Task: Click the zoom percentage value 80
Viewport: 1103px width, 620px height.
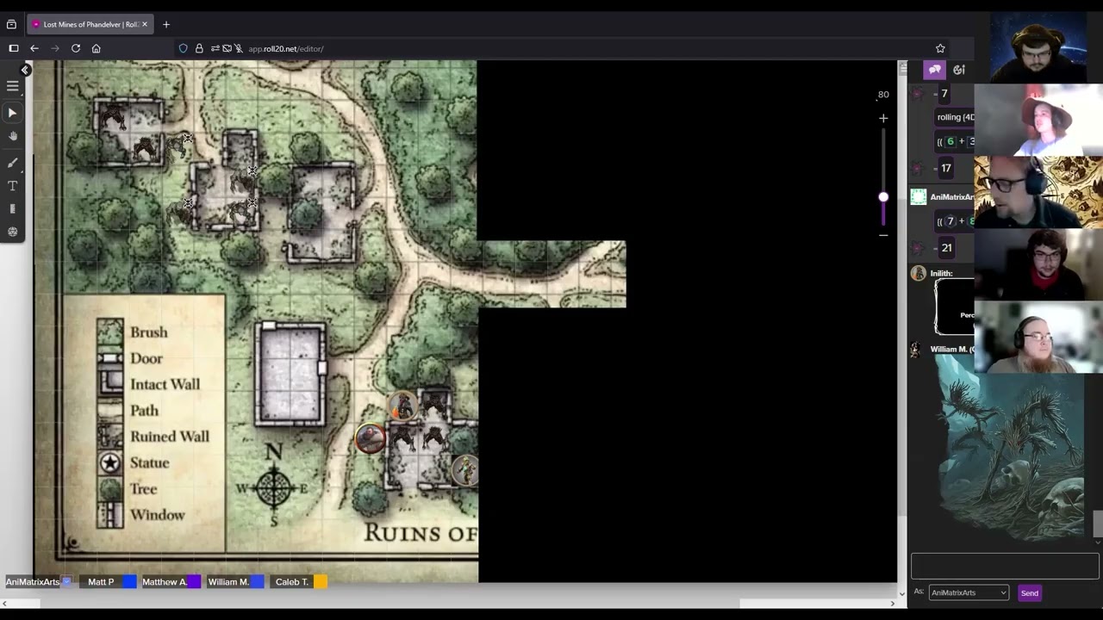Action: [883, 95]
